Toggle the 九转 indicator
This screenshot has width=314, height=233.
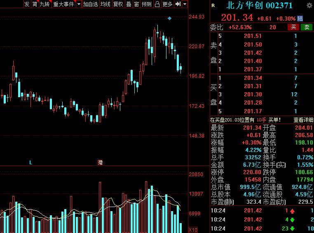coord(45,4)
